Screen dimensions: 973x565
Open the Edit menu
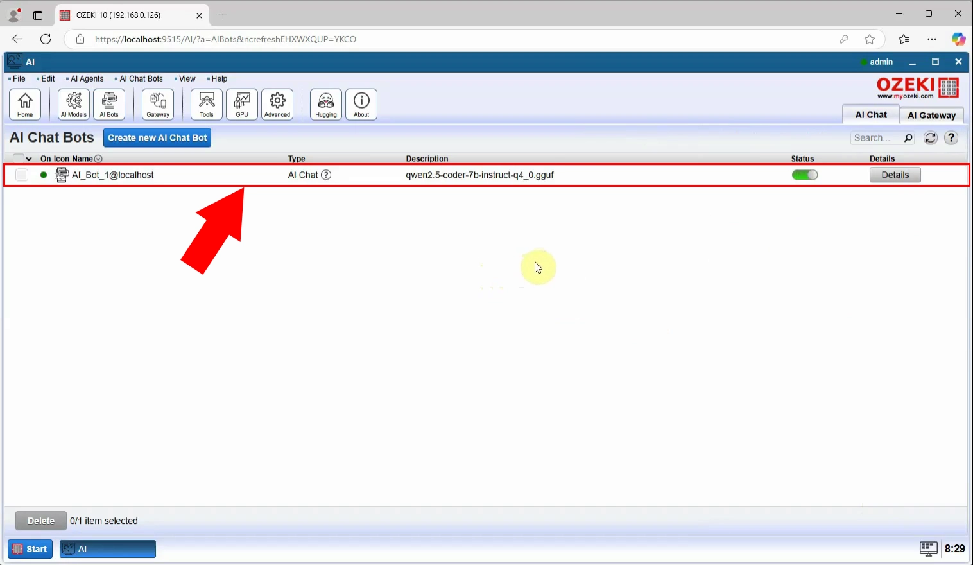(46, 79)
